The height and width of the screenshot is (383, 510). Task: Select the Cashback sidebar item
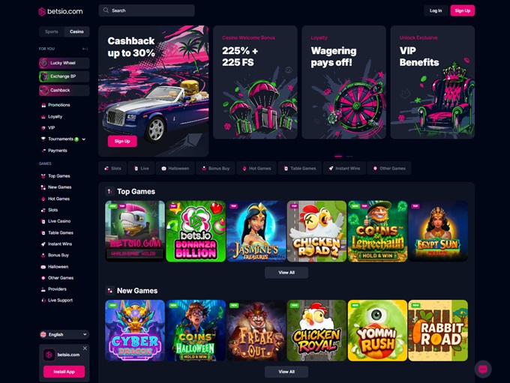[64, 90]
